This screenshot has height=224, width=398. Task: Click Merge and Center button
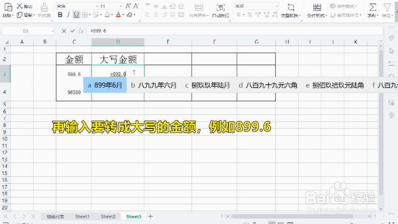[x=199, y=11]
